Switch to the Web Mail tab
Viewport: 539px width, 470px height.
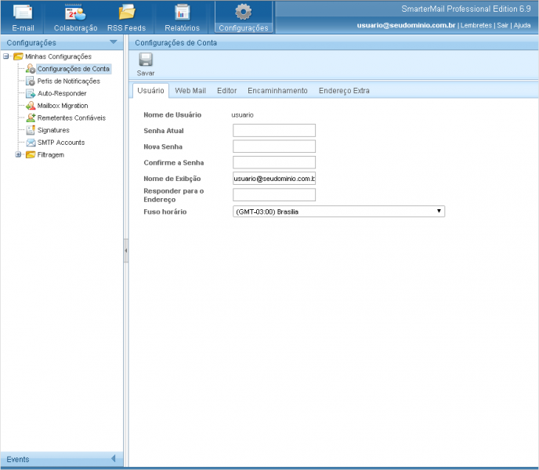pos(190,91)
